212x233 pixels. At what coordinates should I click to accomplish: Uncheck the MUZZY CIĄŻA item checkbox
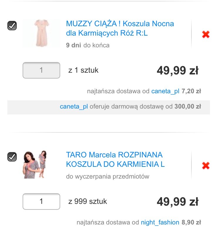[x=12, y=26]
